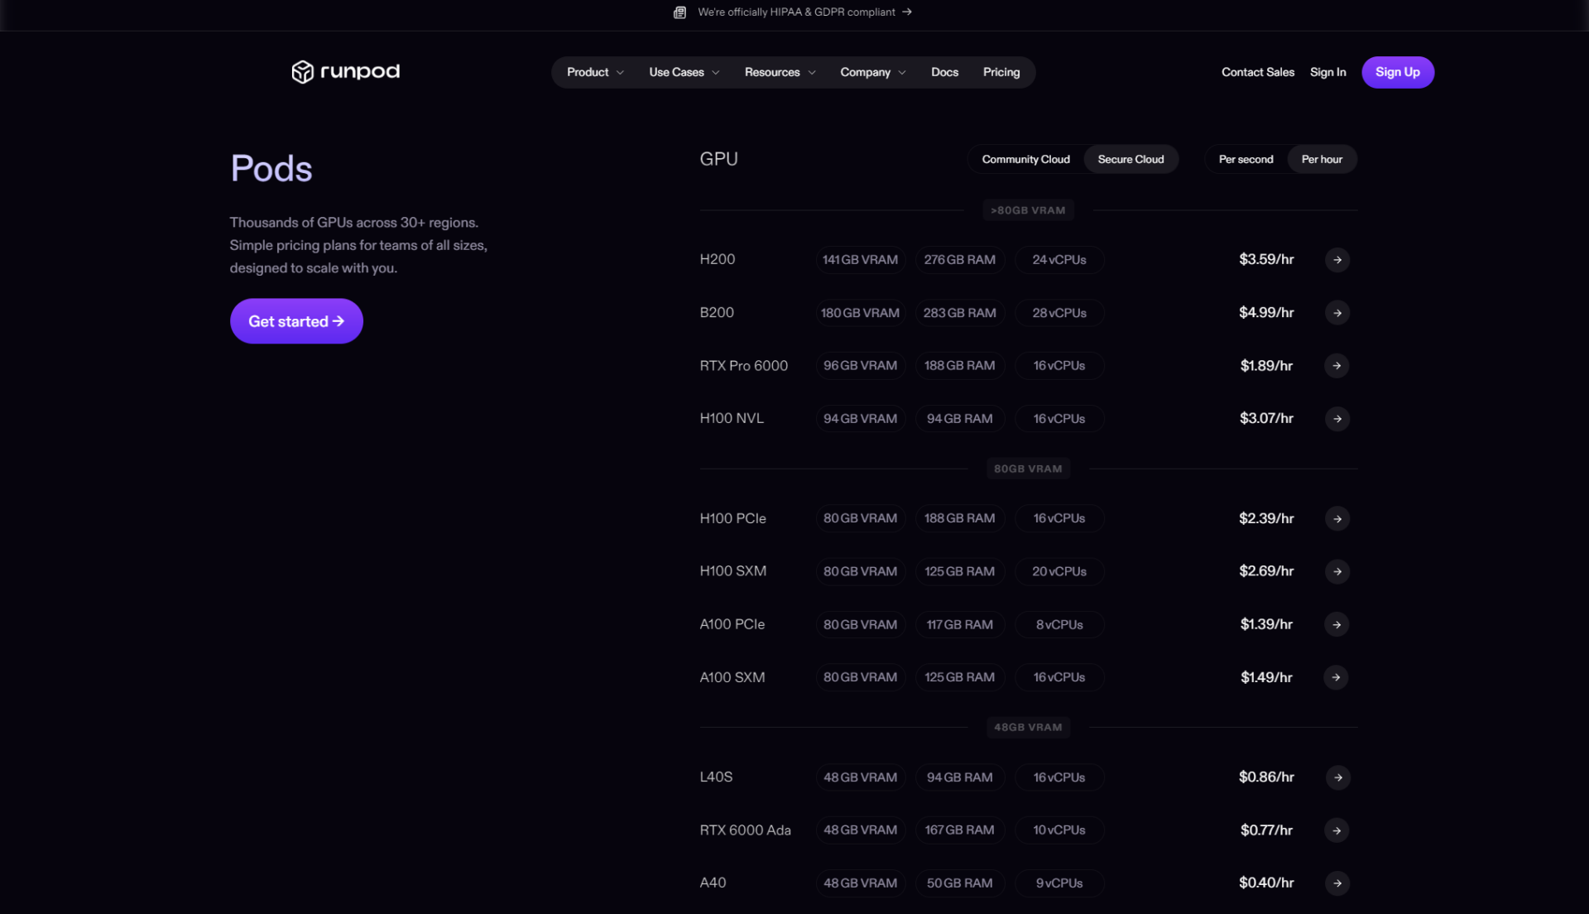Click the A40 row arrow icon

(x=1337, y=883)
